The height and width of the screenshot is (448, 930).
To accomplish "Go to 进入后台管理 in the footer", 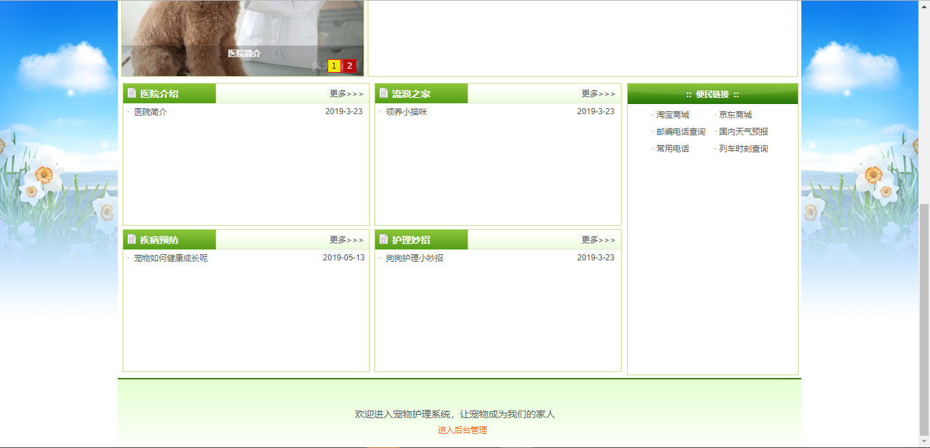I will click(462, 430).
